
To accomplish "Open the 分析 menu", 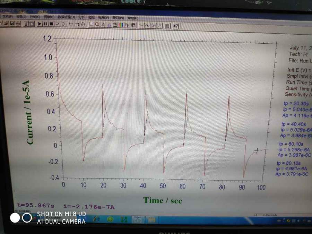I will pyautogui.click(x=81, y=17).
